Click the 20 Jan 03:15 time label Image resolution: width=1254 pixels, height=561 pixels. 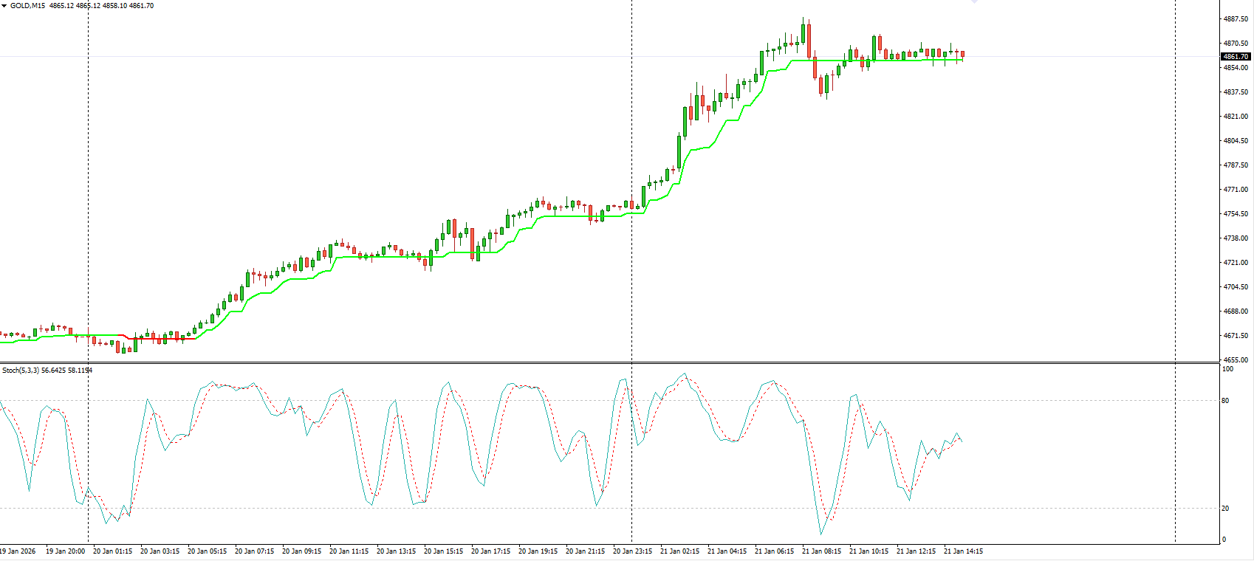160,551
